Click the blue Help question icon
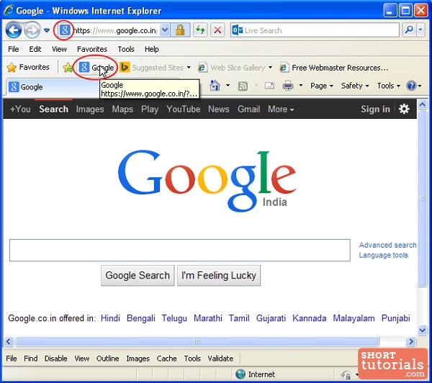This screenshot has height=383, width=432. click(411, 86)
